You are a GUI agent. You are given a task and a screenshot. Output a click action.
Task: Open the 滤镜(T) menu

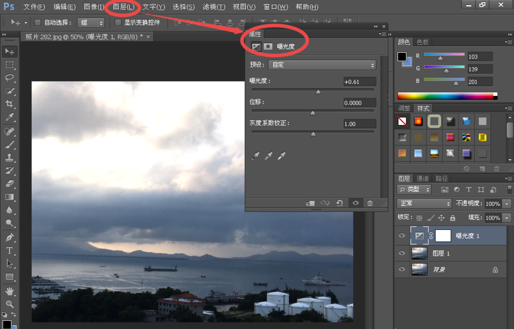[x=214, y=7]
